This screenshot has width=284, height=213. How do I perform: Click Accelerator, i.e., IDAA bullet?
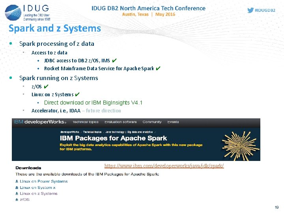56,111
